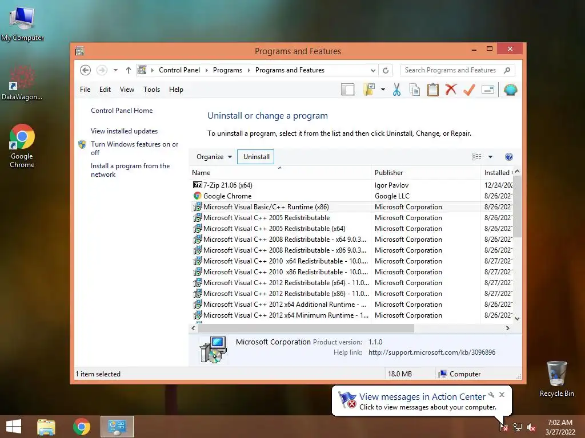The width and height of the screenshot is (585, 438).
Task: Click Control Panel breadcrumb in address bar
Action: click(x=179, y=70)
